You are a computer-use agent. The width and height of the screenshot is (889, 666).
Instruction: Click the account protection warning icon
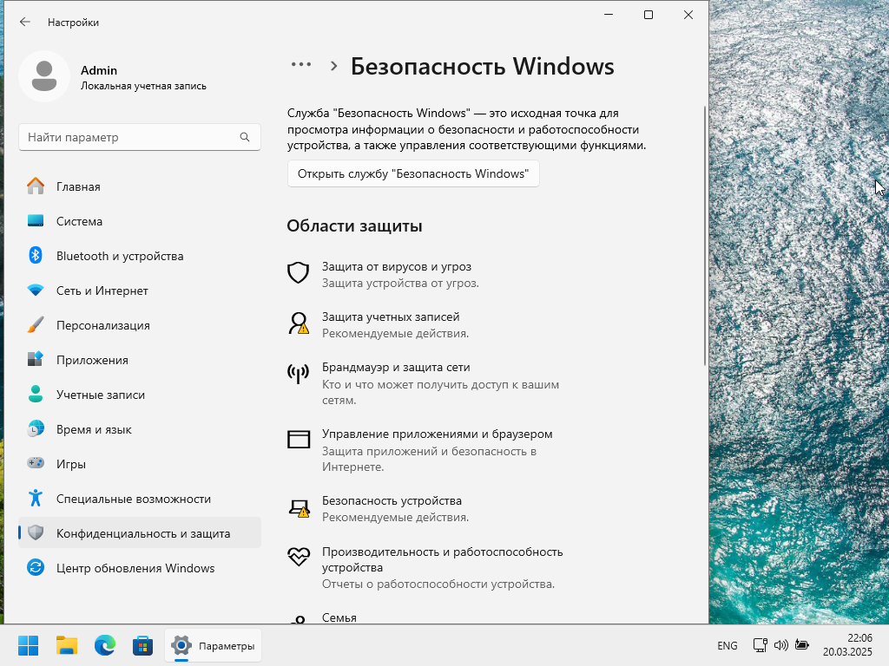coord(299,323)
